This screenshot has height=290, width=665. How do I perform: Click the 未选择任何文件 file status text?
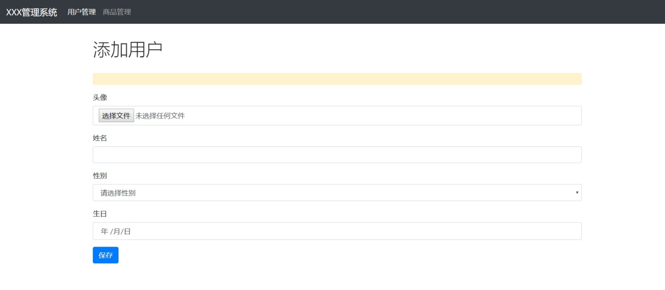click(x=160, y=116)
